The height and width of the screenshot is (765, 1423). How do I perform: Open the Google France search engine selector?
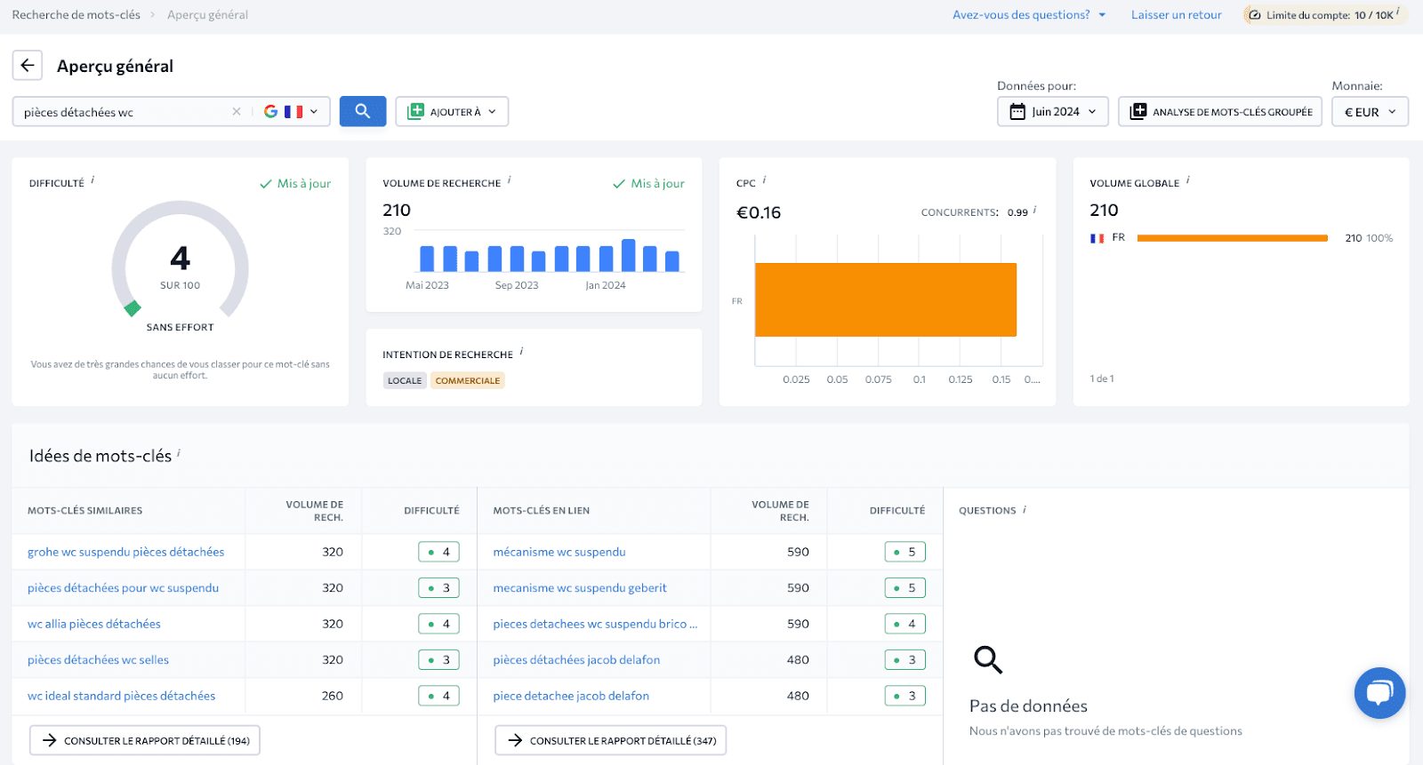[291, 112]
